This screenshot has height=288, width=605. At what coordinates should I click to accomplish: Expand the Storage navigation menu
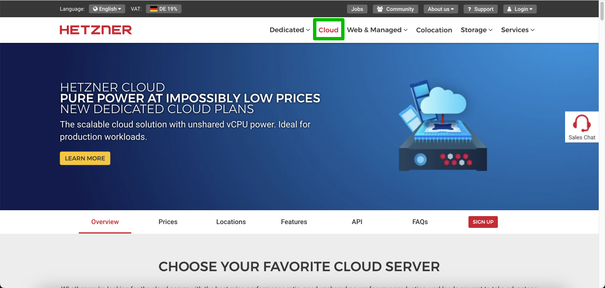pos(476,30)
